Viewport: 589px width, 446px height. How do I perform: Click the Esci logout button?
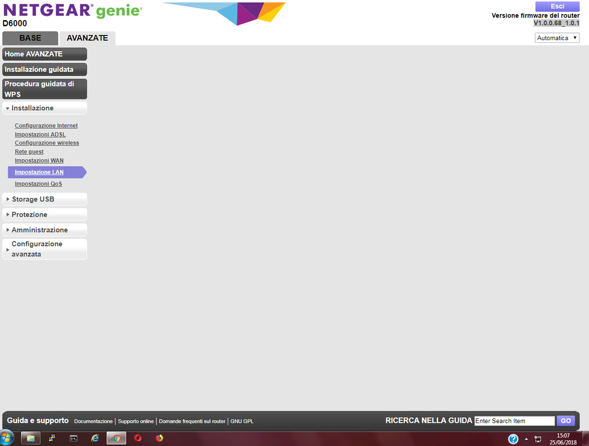point(557,6)
